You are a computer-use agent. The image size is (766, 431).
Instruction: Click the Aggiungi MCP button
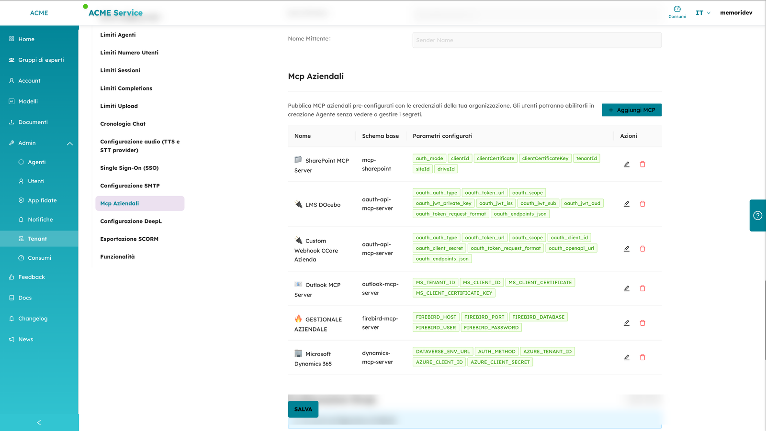click(631, 110)
